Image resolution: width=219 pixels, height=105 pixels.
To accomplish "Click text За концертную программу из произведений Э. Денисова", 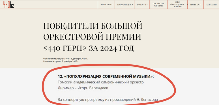I will (108, 100).
